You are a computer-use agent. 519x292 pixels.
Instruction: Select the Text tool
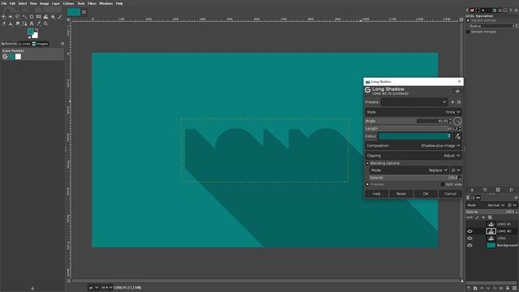32,24
